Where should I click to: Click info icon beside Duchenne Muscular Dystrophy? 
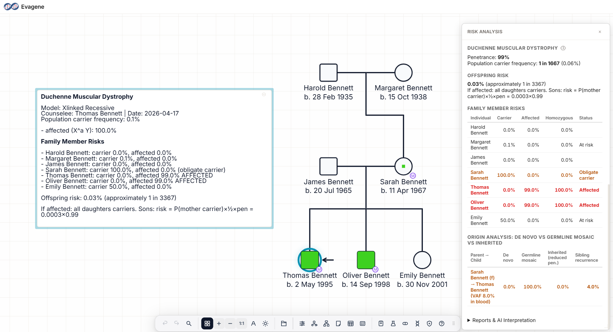click(563, 48)
